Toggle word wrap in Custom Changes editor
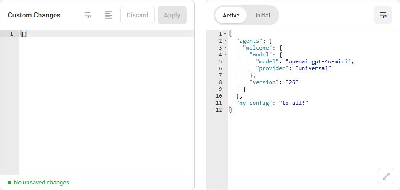 [x=88, y=15]
